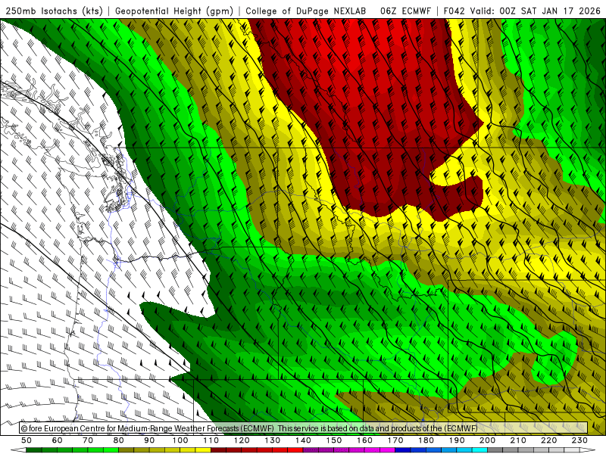Click the legend value '170'

395,440
